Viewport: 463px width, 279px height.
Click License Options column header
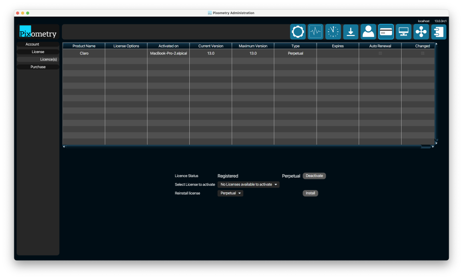pos(126,46)
